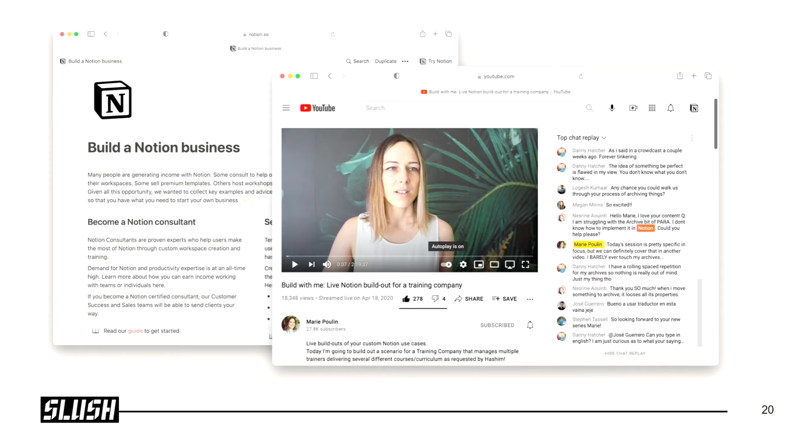Share the video
Screen dimensions: 787x432
point(469,299)
